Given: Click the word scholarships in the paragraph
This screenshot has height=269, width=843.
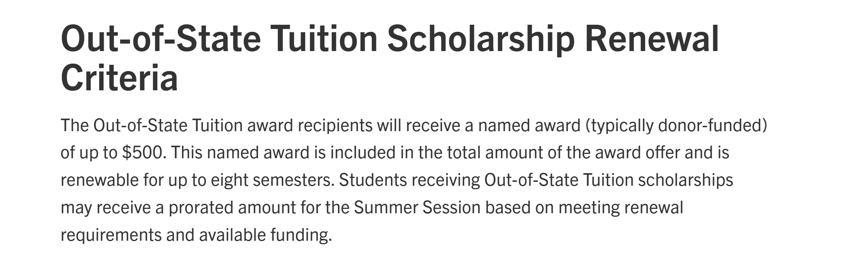Looking at the screenshot, I should [685, 180].
